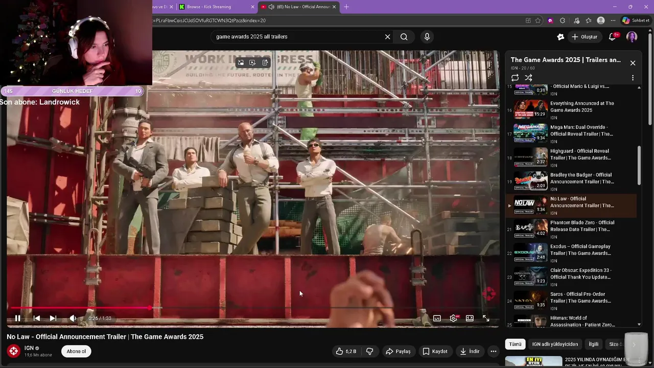Click the split screen icon in address bar
This screenshot has height=368, width=654.
click(x=528, y=20)
